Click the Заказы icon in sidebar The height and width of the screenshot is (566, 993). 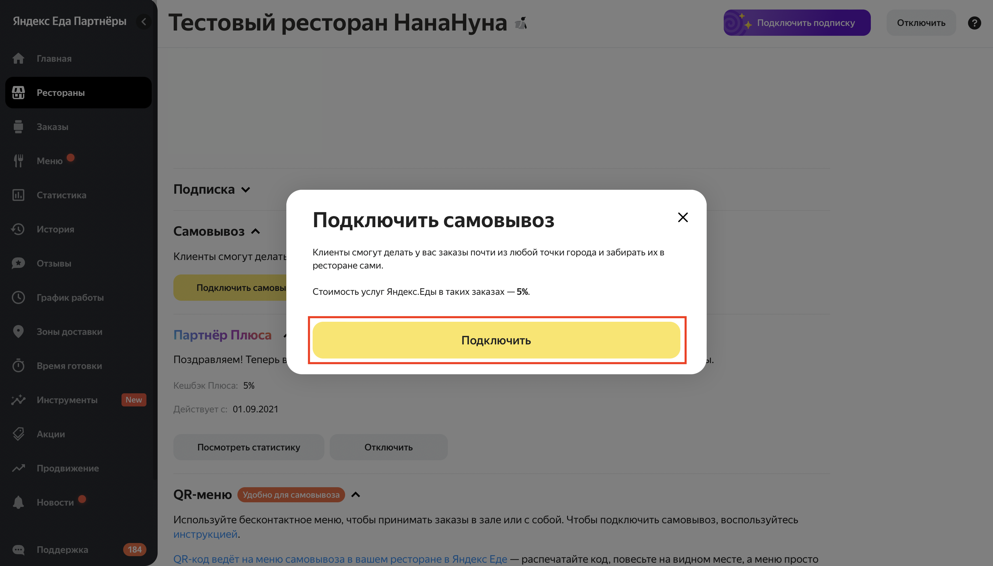18,127
